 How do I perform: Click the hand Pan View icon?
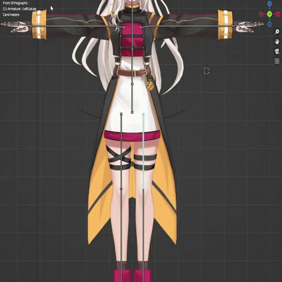coord(277,41)
